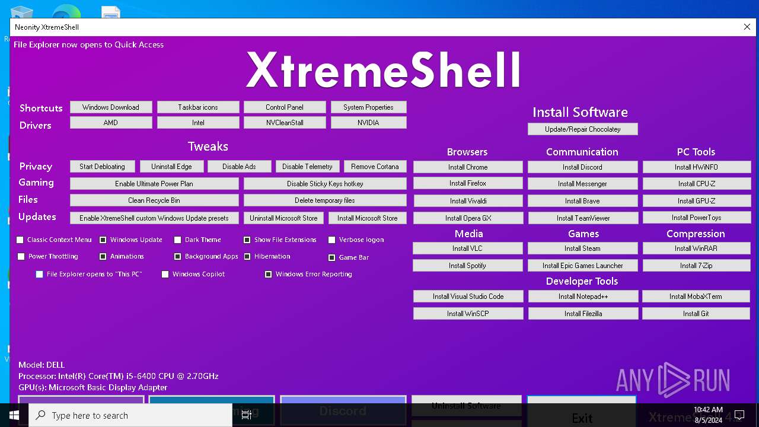Viewport: 759px width, 427px height.
Task: Click Disable Telemetry button
Action: click(x=307, y=167)
